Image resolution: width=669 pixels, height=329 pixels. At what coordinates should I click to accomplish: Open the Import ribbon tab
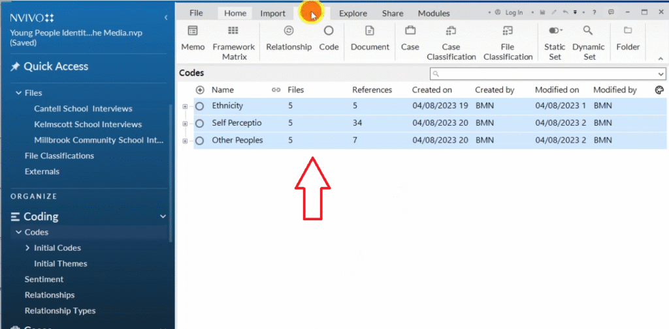point(272,13)
